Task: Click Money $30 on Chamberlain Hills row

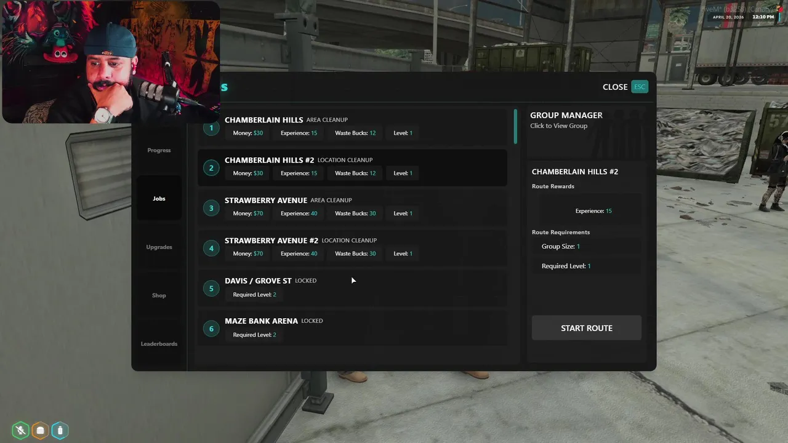Action: coord(248,133)
